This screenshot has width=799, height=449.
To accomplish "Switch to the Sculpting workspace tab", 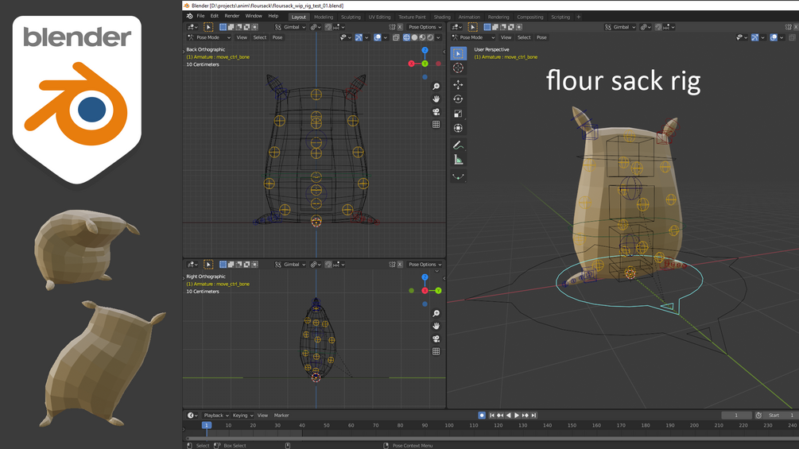I will click(351, 17).
